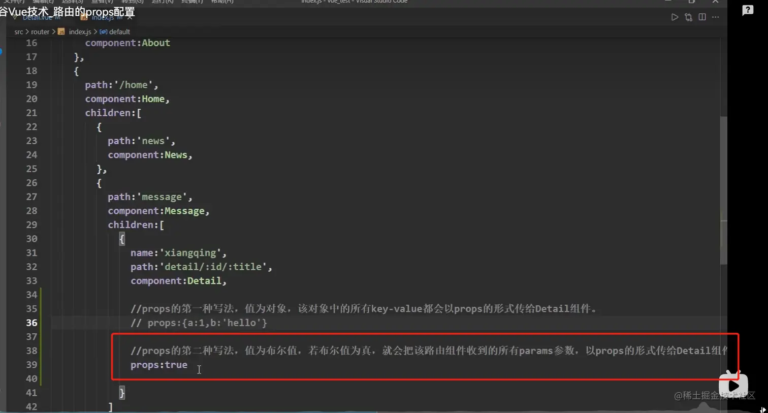The width and height of the screenshot is (768, 413).
Task: Open the router breadcrumb segment
Action: (x=40, y=31)
